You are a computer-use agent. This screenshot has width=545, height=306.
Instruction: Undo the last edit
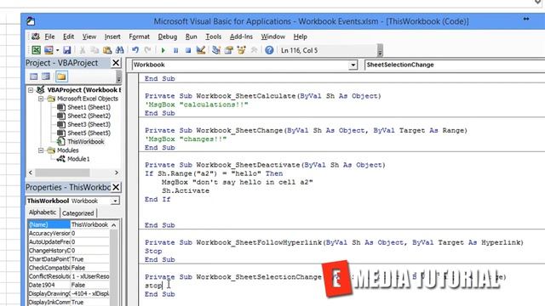click(135, 50)
